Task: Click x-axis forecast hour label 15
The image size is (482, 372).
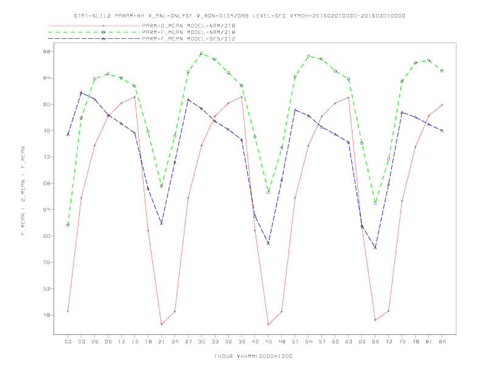Action: tap(134, 342)
